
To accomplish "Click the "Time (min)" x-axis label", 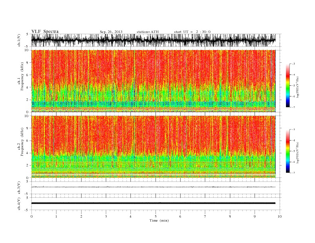I will point(159,220).
